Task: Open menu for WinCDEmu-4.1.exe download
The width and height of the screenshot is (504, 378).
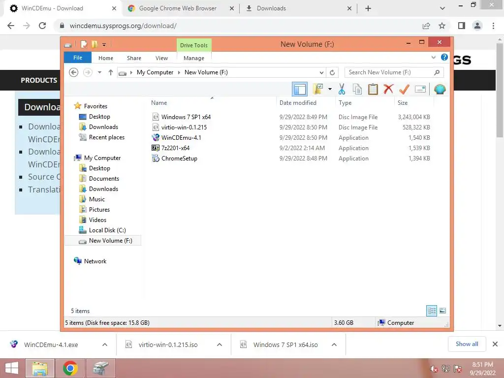Action: point(105,345)
